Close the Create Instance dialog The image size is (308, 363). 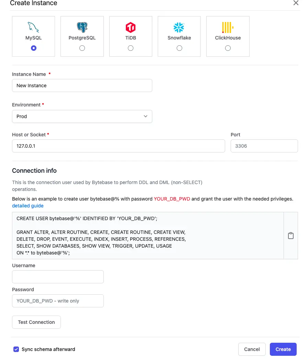coord(296,3)
